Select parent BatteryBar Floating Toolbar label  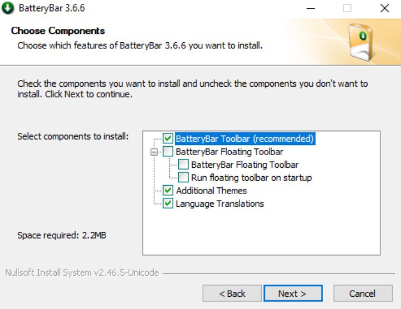coord(229,152)
